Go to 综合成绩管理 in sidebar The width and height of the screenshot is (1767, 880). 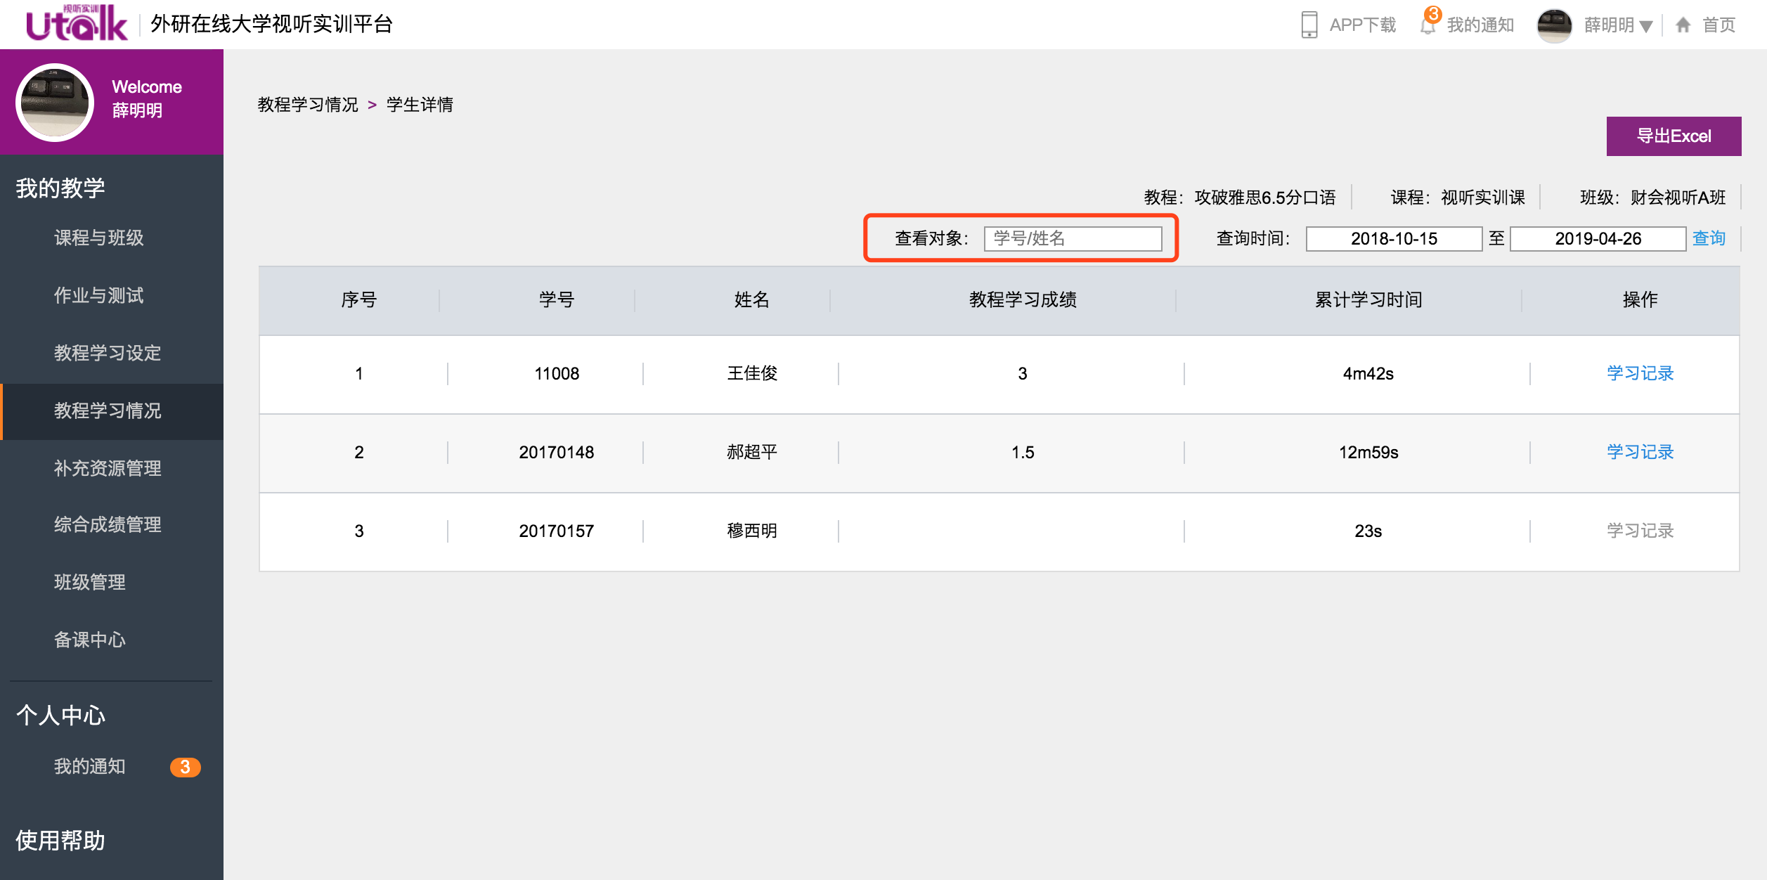[108, 524]
